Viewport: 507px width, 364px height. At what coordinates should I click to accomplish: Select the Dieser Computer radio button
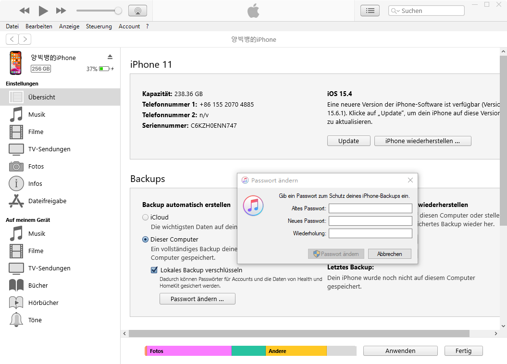coord(145,239)
